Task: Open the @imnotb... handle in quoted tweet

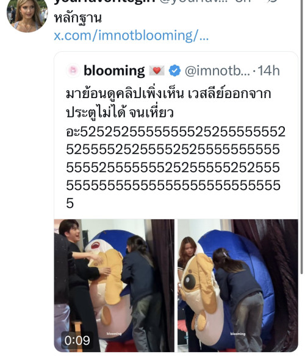Action: coord(217,71)
